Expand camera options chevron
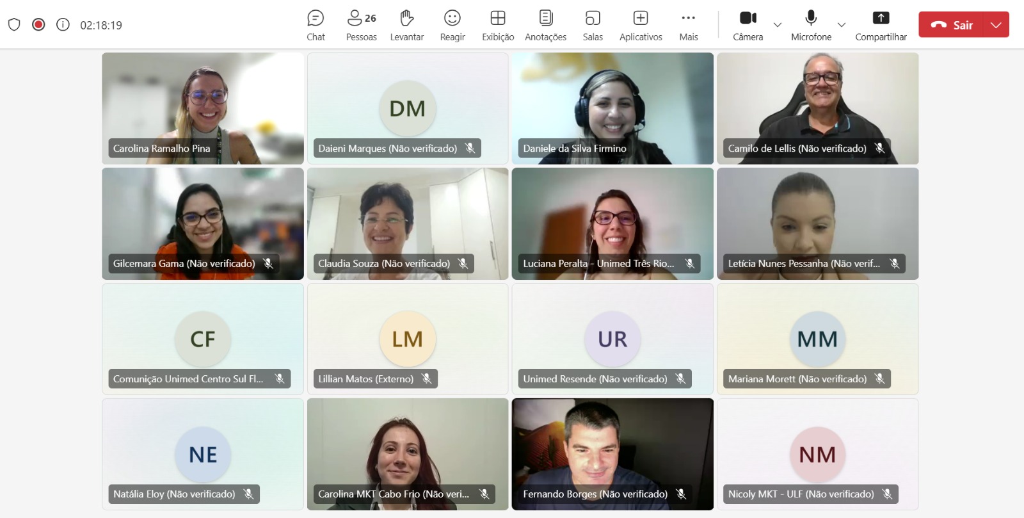This screenshot has width=1024, height=518. click(x=778, y=25)
